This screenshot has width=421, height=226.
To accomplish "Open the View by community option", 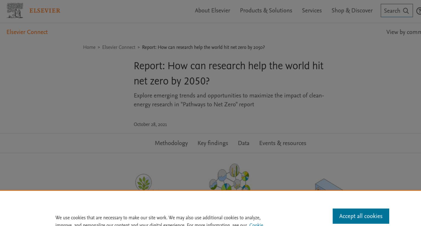I will click(x=403, y=32).
